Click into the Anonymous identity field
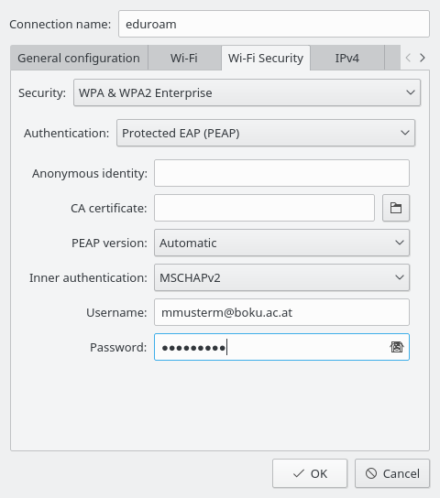 pyautogui.click(x=281, y=173)
